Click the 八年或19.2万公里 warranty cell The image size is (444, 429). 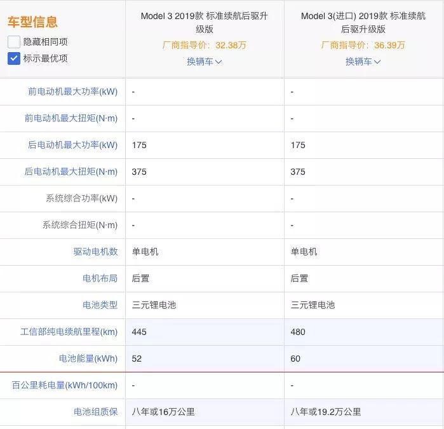click(x=364, y=412)
